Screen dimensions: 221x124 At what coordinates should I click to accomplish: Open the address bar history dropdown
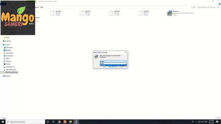[x=192, y=7]
